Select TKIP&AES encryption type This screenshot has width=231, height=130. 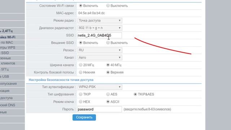pos(135,94)
